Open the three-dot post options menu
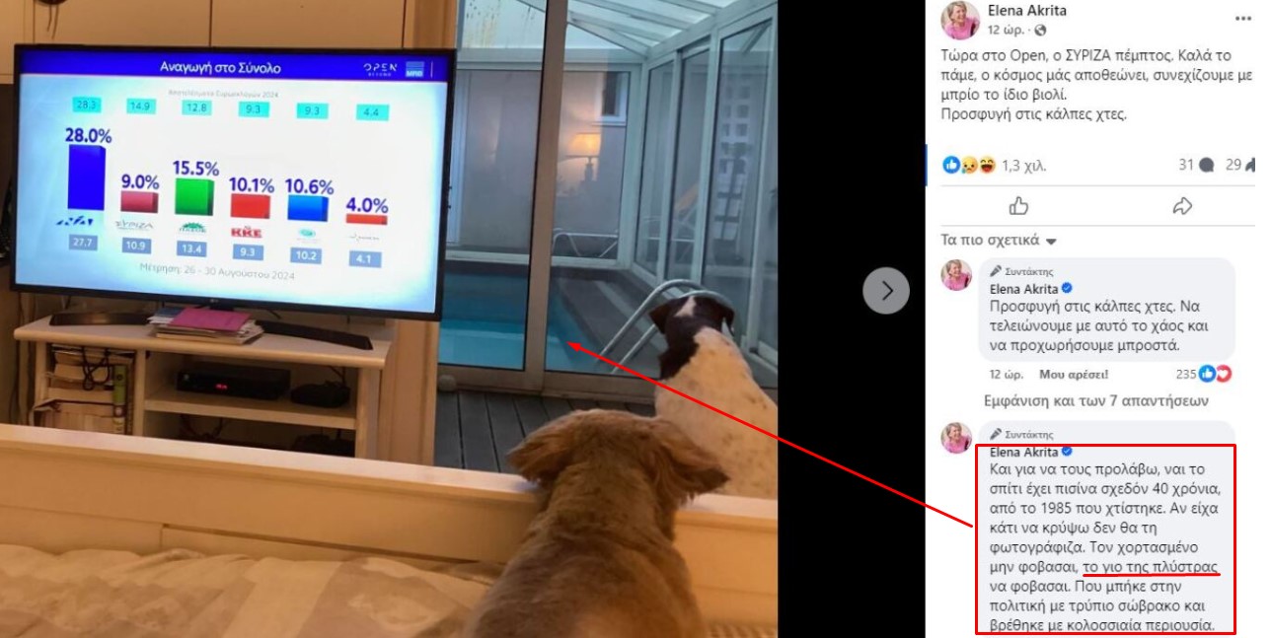 point(1242,19)
